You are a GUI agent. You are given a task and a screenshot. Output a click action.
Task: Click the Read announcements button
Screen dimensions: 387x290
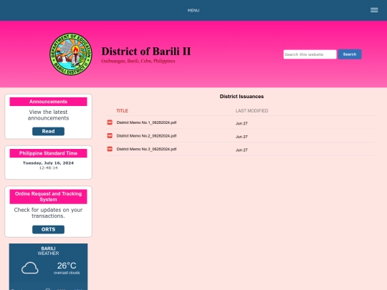[x=49, y=131]
